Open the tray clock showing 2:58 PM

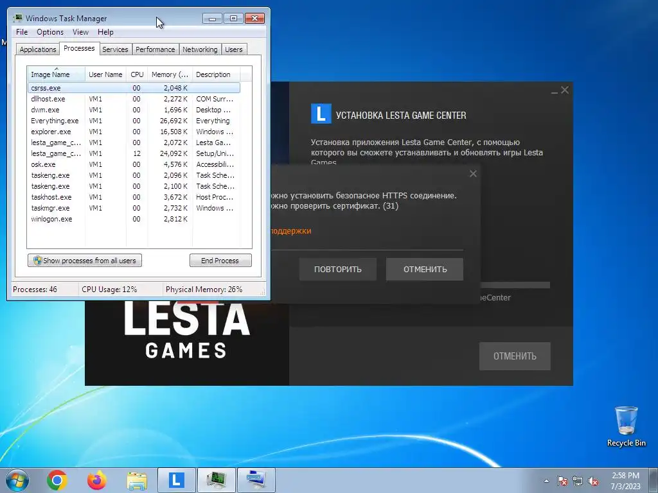pyautogui.click(x=625, y=481)
